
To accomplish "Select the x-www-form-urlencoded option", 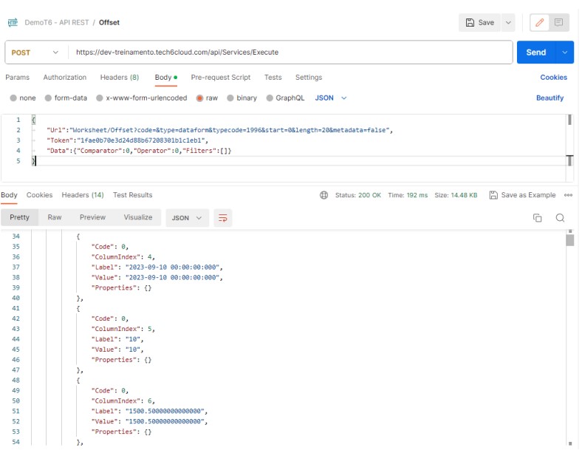I will click(x=100, y=98).
